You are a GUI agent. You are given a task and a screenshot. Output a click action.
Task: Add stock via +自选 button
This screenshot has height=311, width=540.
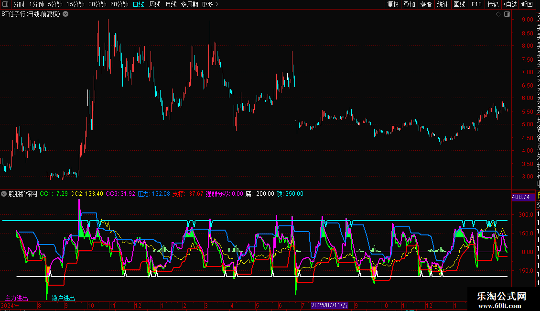(x=510, y=4)
